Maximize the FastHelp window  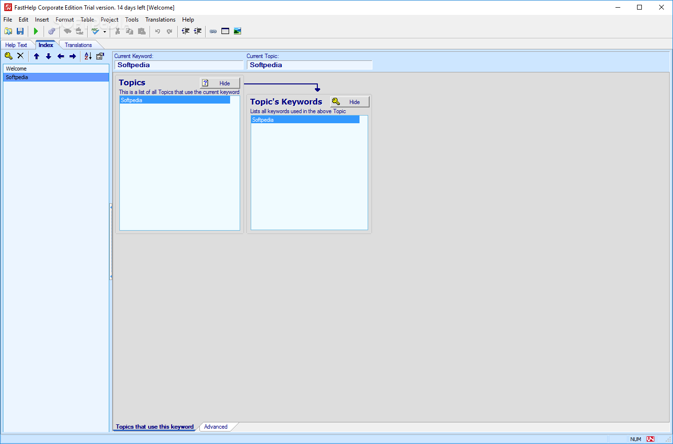click(x=639, y=7)
